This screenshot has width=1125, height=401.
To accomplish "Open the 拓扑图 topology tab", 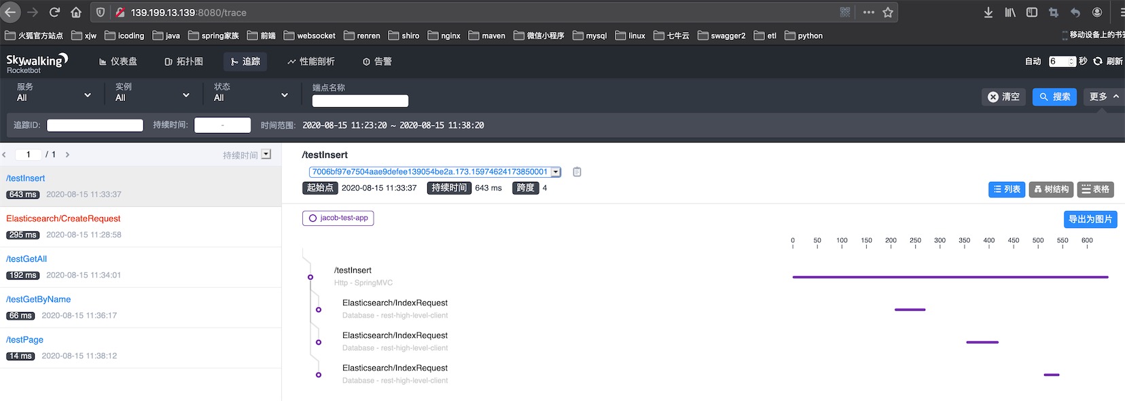I will tap(184, 61).
